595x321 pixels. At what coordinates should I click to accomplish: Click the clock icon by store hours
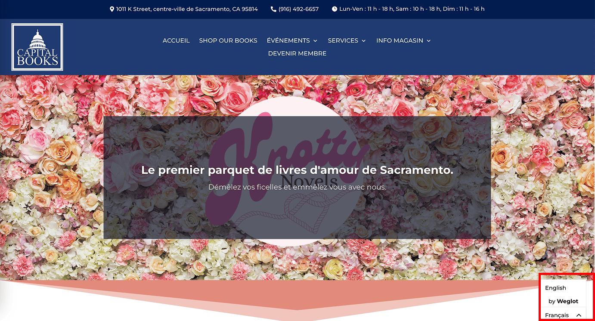[335, 9]
